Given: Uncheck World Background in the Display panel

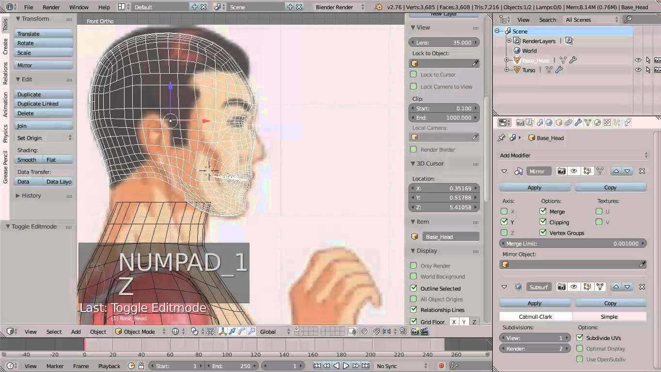Looking at the screenshot, I should [414, 277].
